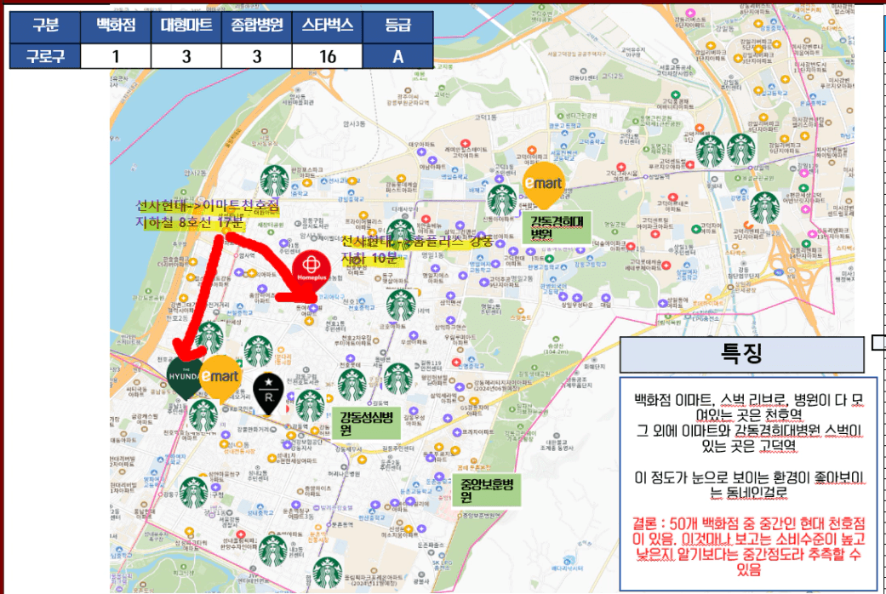Click the grade A cell under 등급

click(x=397, y=56)
